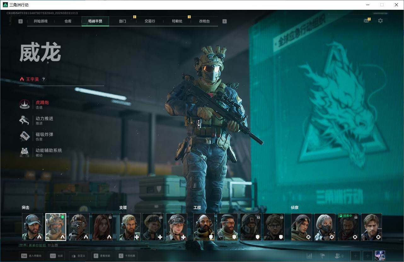Select the brown-haired male 侦察 operator
404x262 pixels.
coord(372,227)
